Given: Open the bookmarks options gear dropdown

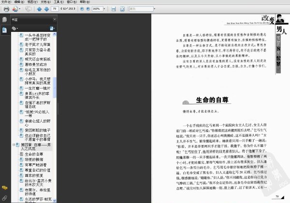Looking at the screenshot, I should 15,29.
